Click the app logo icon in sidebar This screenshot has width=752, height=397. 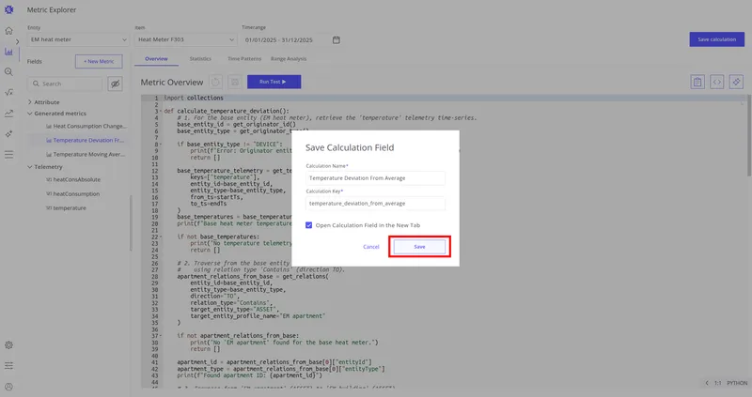coord(8,9)
